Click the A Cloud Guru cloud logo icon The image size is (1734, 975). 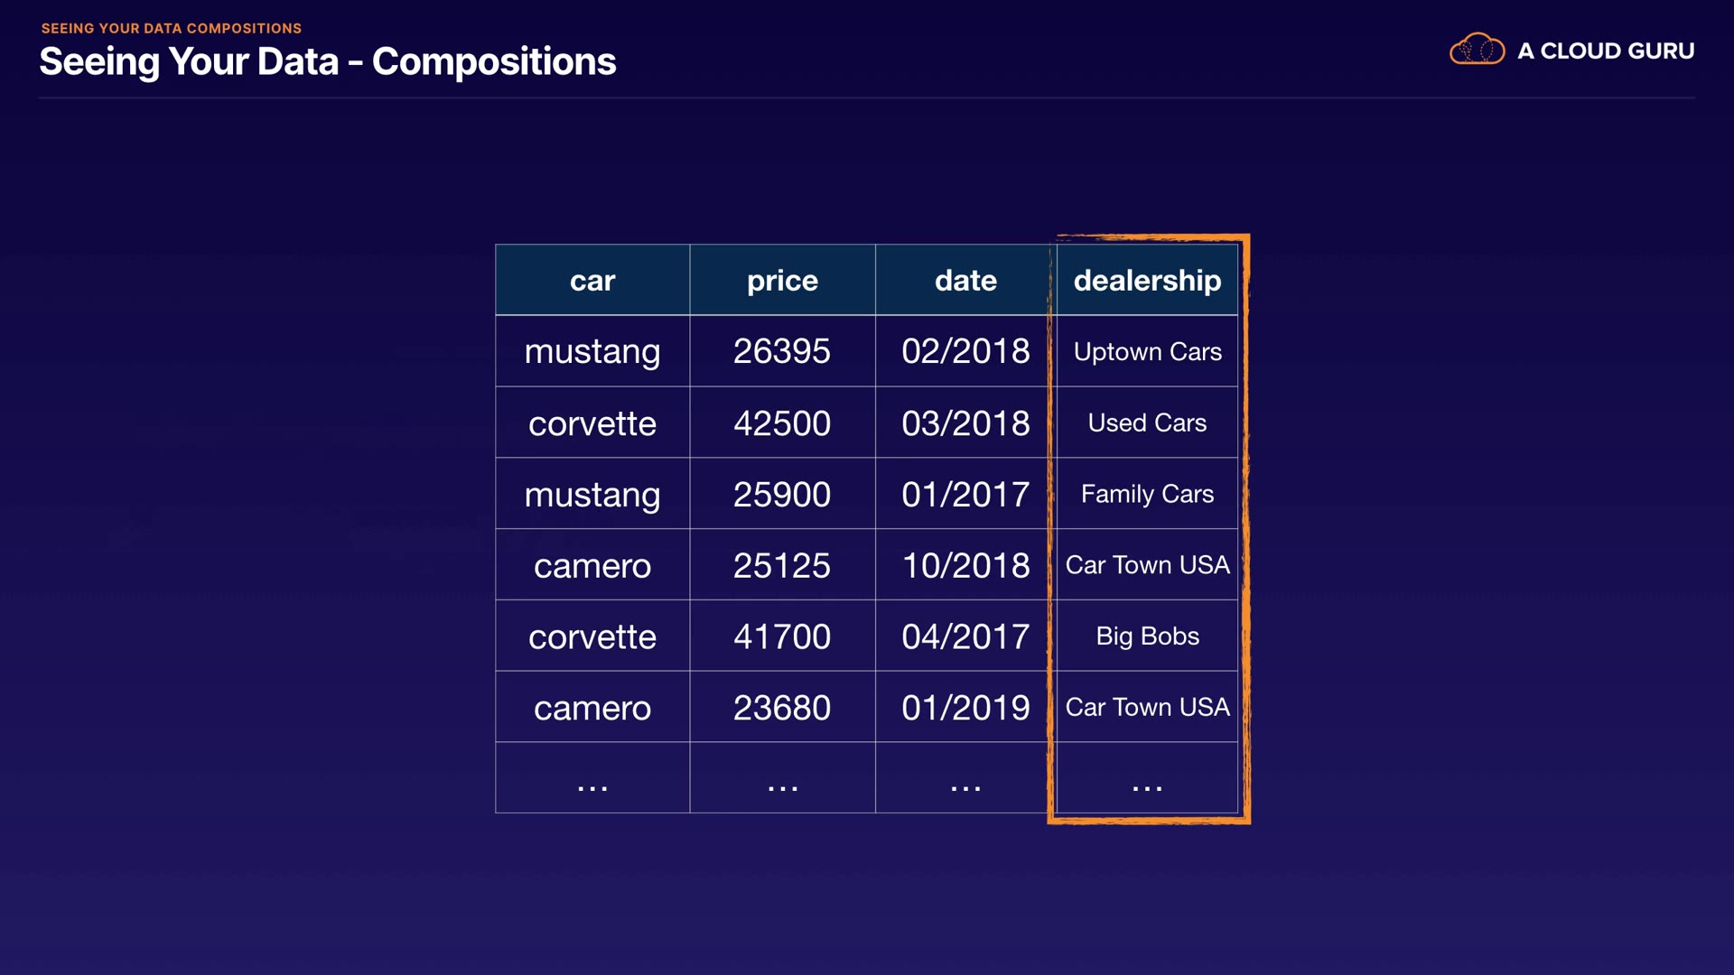pyautogui.click(x=1477, y=50)
